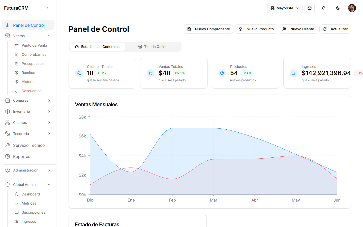The image size is (363, 227).
Task: Collapse the Ventas section chevron
Action: pos(49,36)
